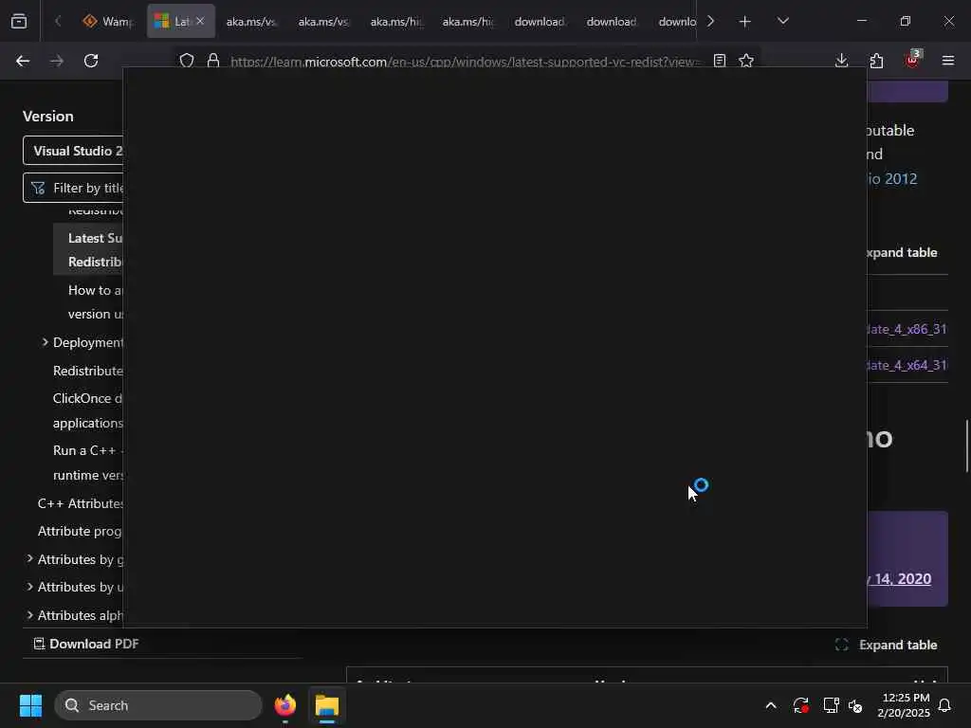Screen dimensions: 971x728
Task: Click the page vertical scrollbar thumb
Action: pos(966,446)
